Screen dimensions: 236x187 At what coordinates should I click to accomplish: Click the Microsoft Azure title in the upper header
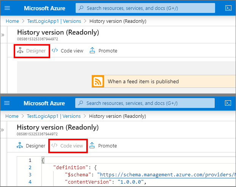44,8
